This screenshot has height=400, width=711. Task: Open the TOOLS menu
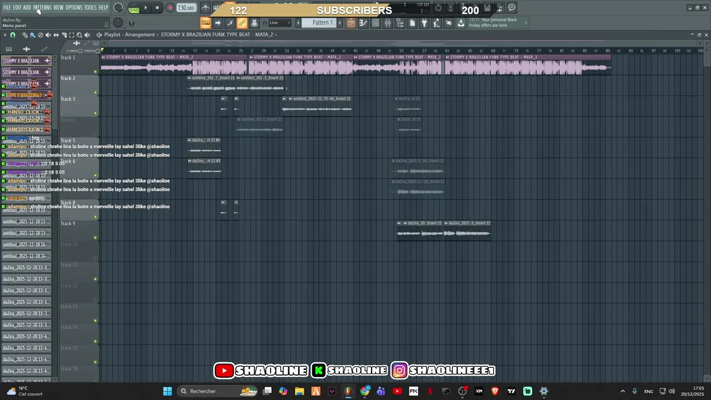(90, 7)
